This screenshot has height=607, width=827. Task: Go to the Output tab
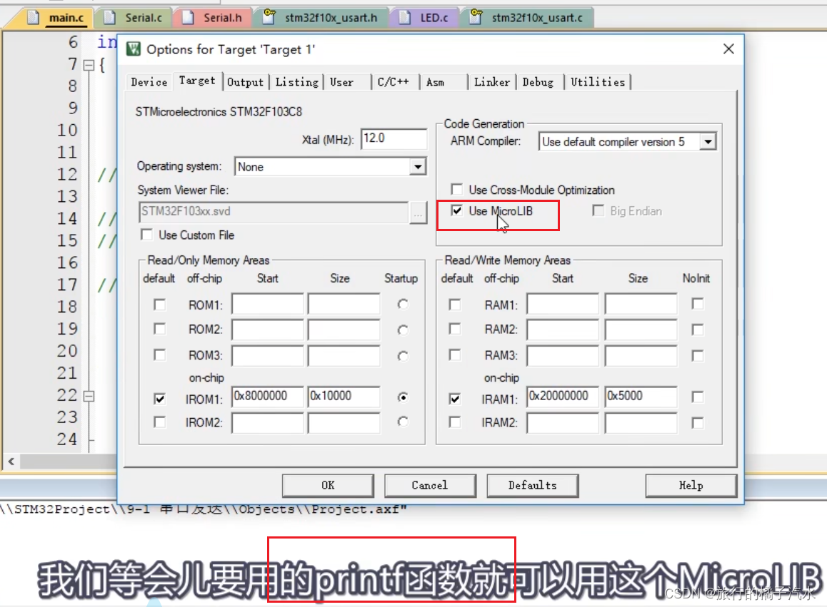click(245, 82)
